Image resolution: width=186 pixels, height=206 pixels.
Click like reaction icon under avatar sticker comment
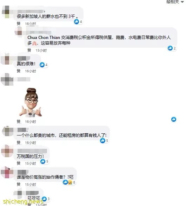point(174,119)
